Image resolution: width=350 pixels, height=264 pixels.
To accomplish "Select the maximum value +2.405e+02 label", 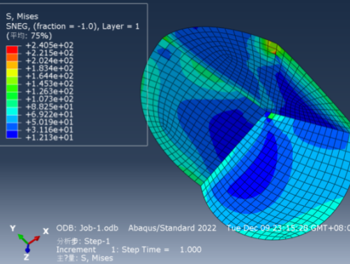I will pos(50,45).
